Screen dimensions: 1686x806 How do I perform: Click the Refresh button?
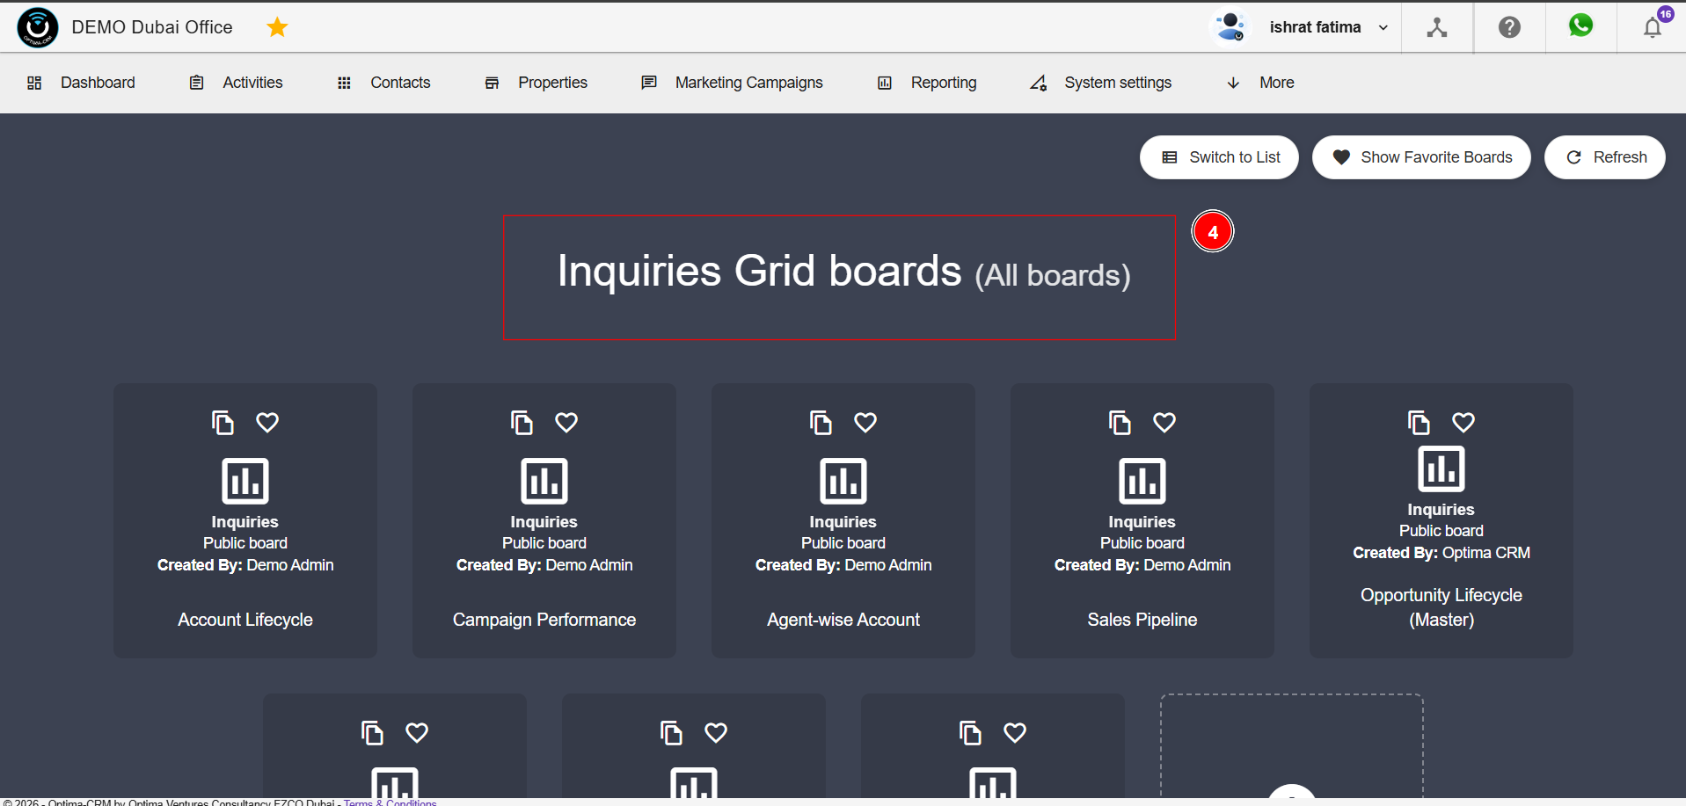pos(1605,157)
